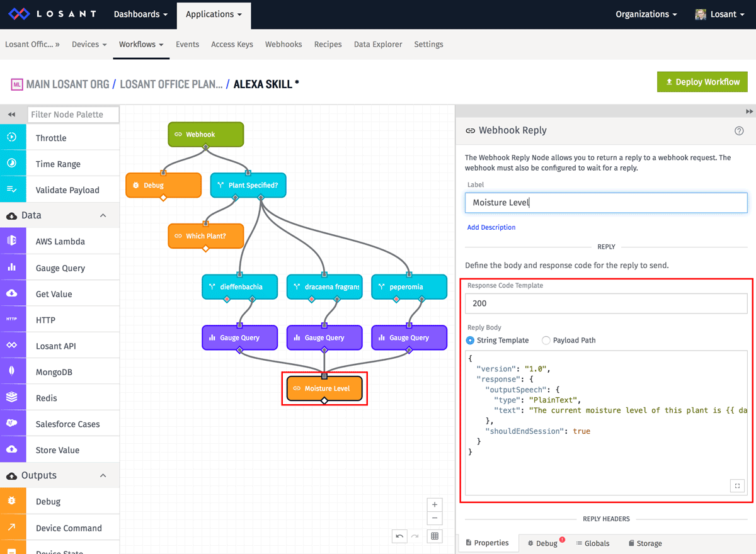
Task: Select the Time Range node icon
Action: coord(13,163)
